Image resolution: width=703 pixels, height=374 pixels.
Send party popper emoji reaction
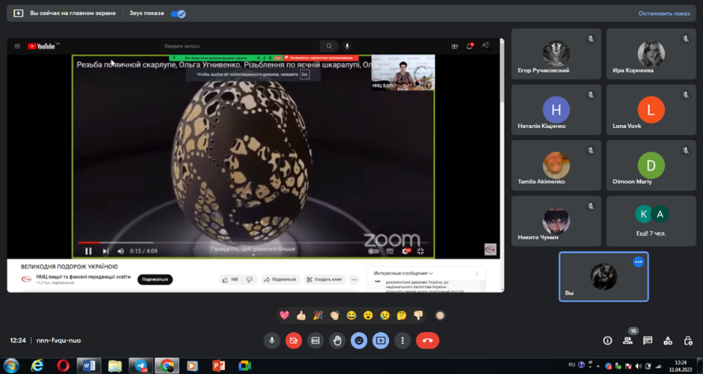(318, 315)
